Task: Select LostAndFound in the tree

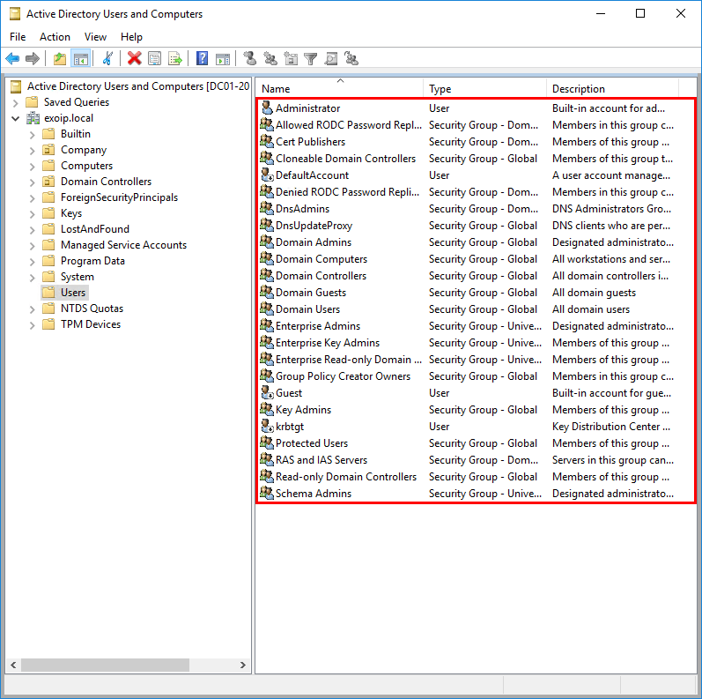Action: [x=95, y=229]
